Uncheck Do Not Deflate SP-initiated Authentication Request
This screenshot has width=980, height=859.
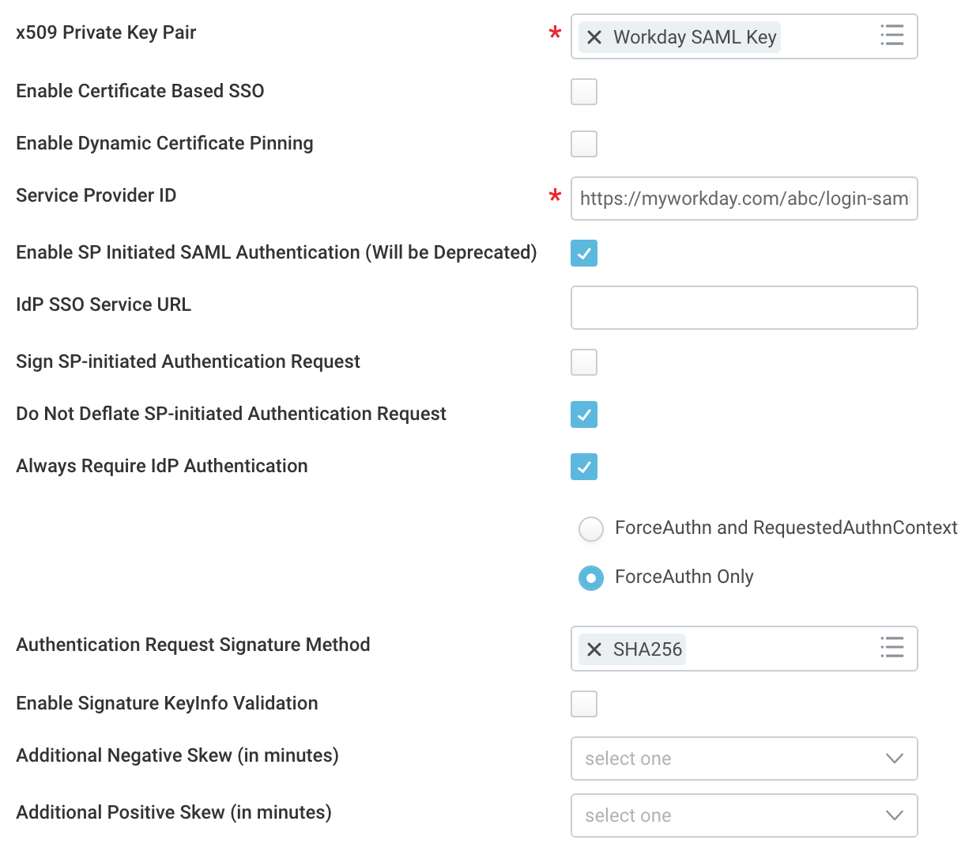(584, 414)
